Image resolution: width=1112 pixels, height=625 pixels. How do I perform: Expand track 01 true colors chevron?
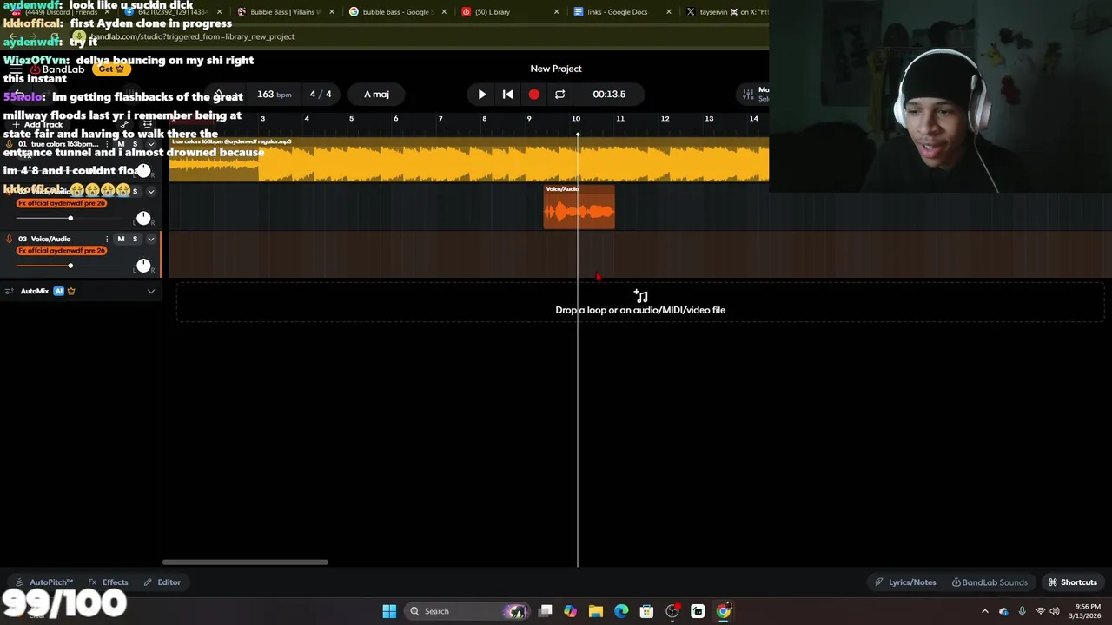tap(150, 144)
